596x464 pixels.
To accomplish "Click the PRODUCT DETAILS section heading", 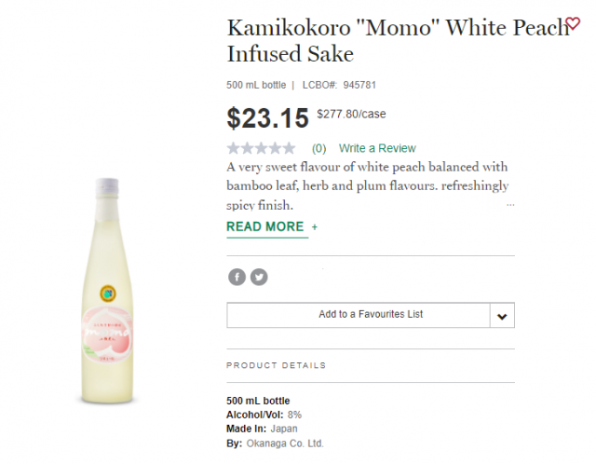I will pos(277,365).
